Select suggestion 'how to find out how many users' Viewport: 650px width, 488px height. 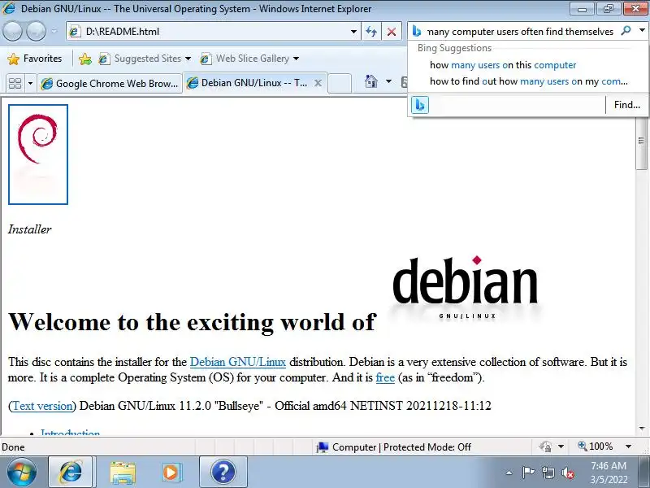(529, 81)
